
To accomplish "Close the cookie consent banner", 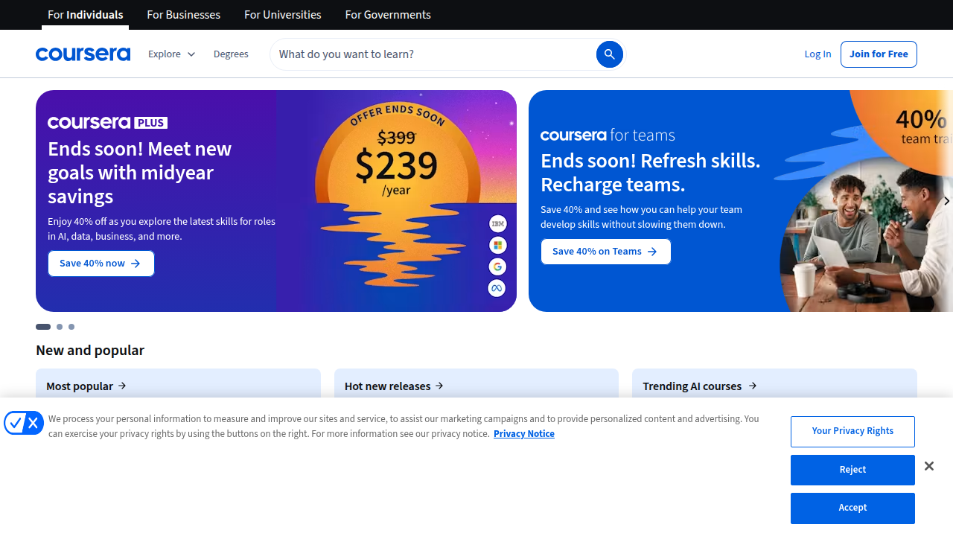I will click(x=928, y=466).
